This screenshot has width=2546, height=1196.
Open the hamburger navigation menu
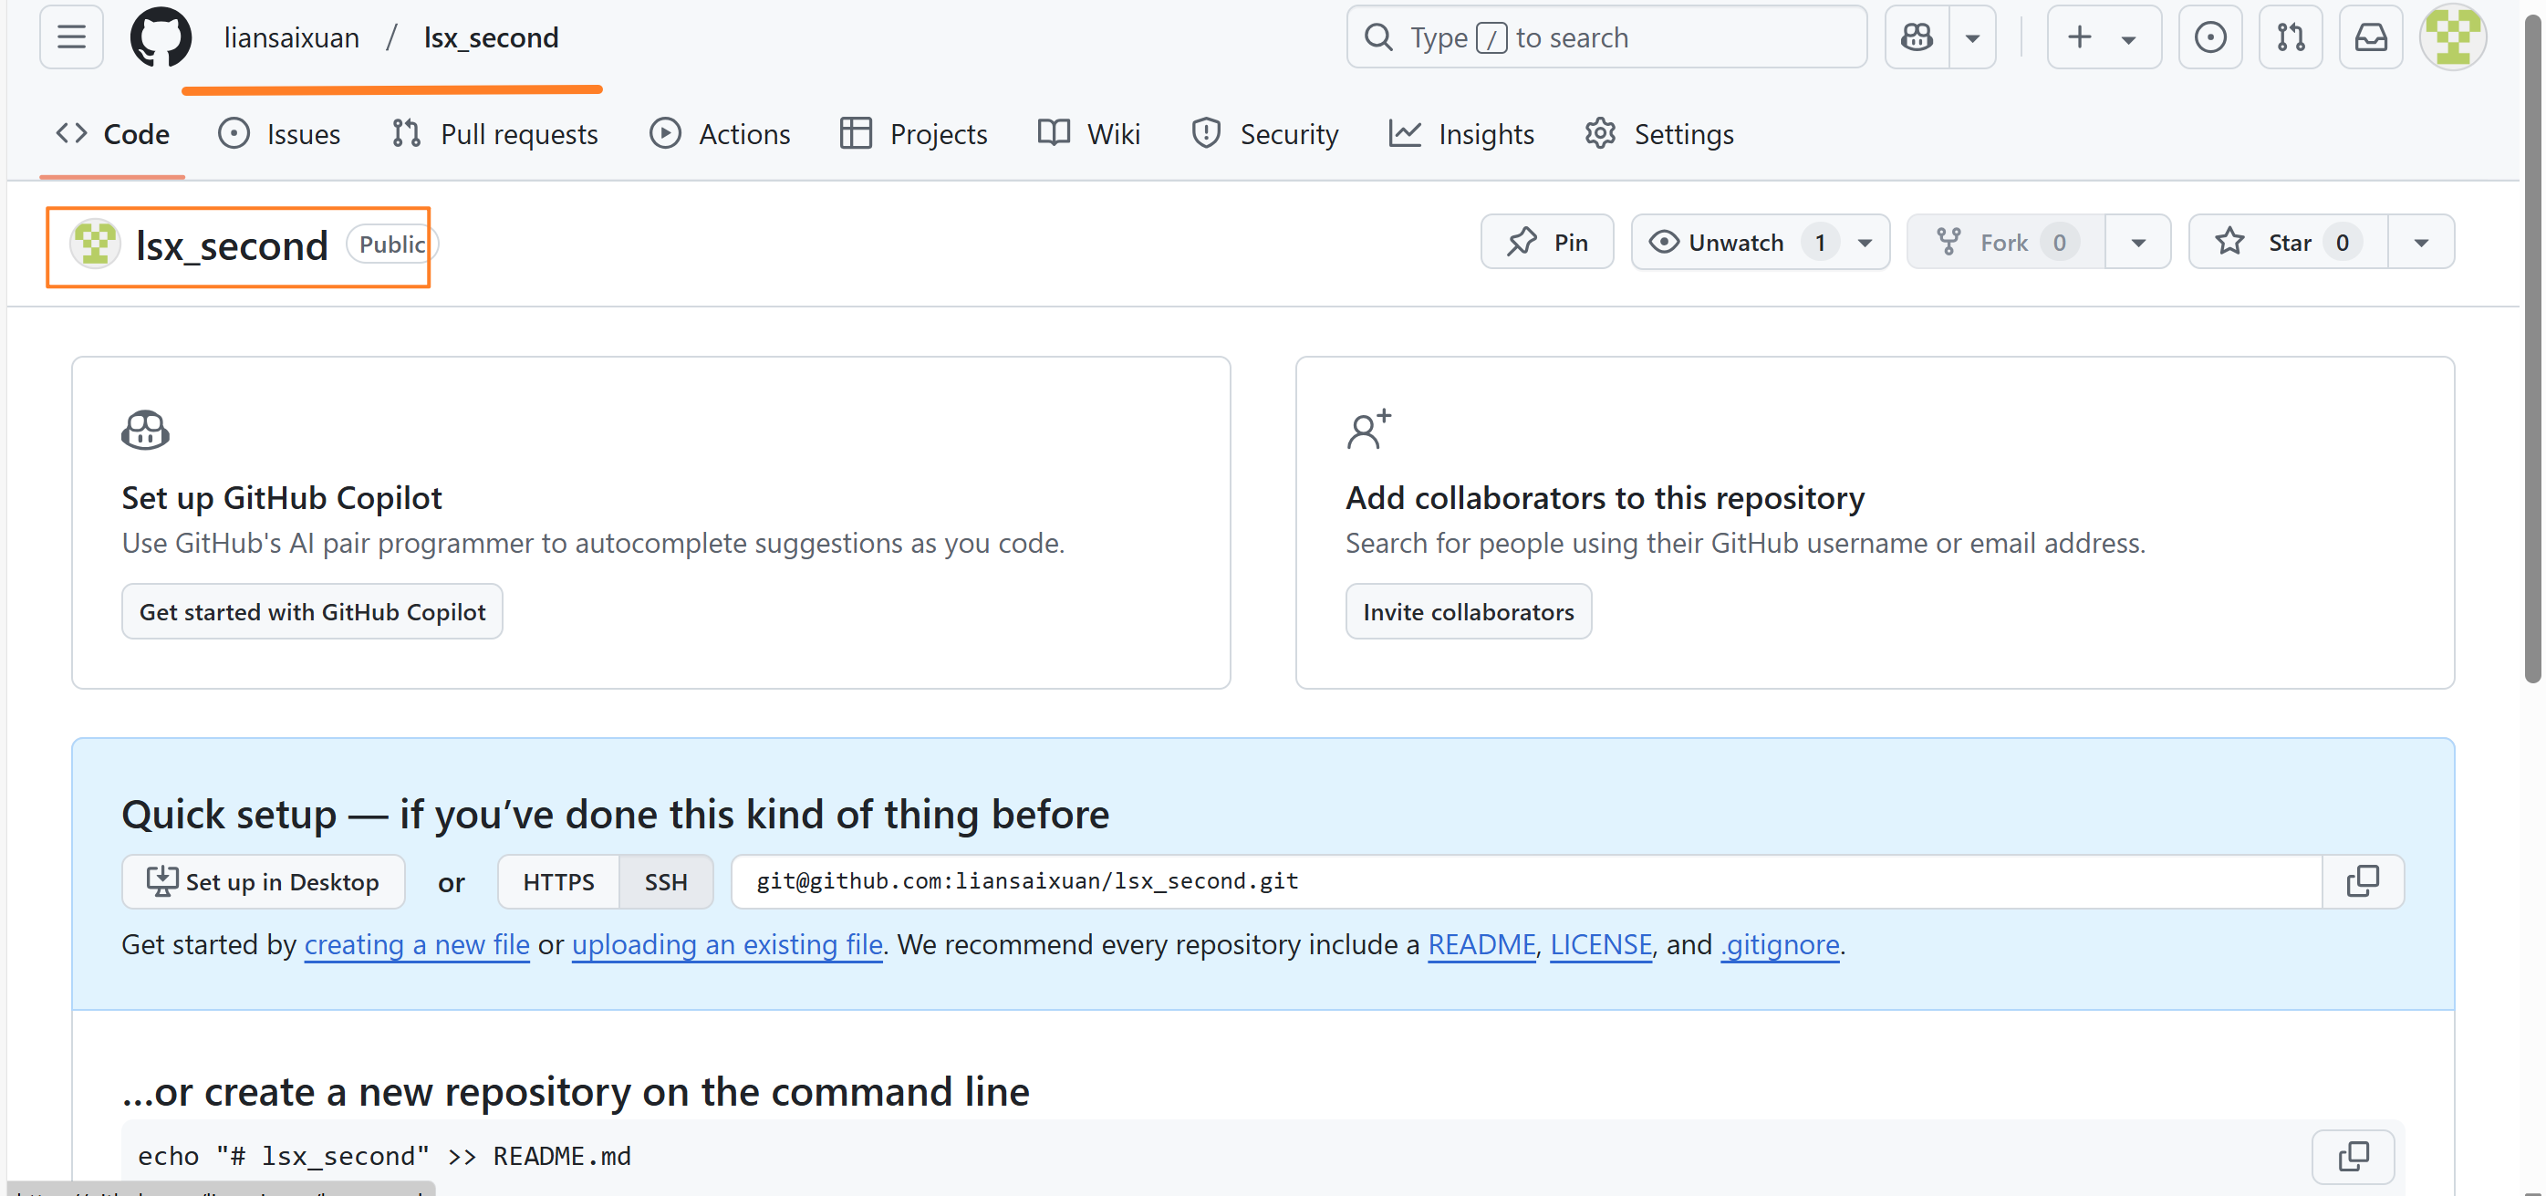pyautogui.click(x=71, y=37)
